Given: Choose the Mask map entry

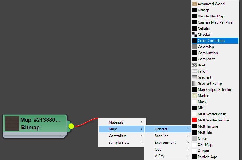Looking at the screenshot, I should [215, 102].
